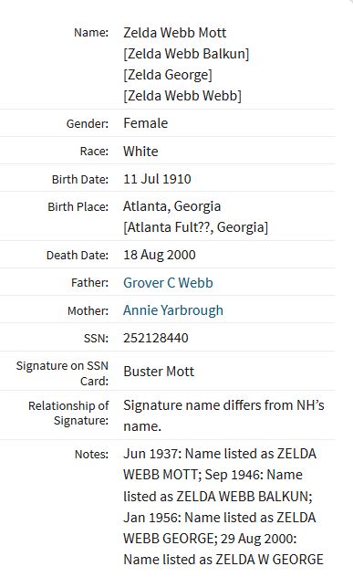Screen dimensions: 353x577
Task: Click the 'Signature name differs' relationship text
Action: pos(223,415)
